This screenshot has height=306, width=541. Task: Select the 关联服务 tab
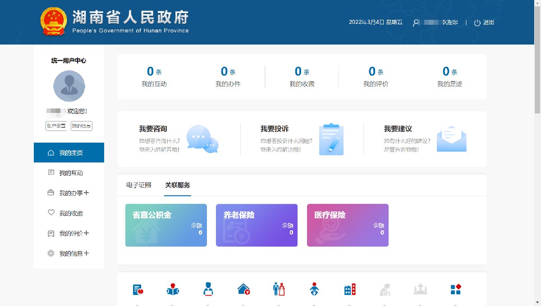coord(178,185)
